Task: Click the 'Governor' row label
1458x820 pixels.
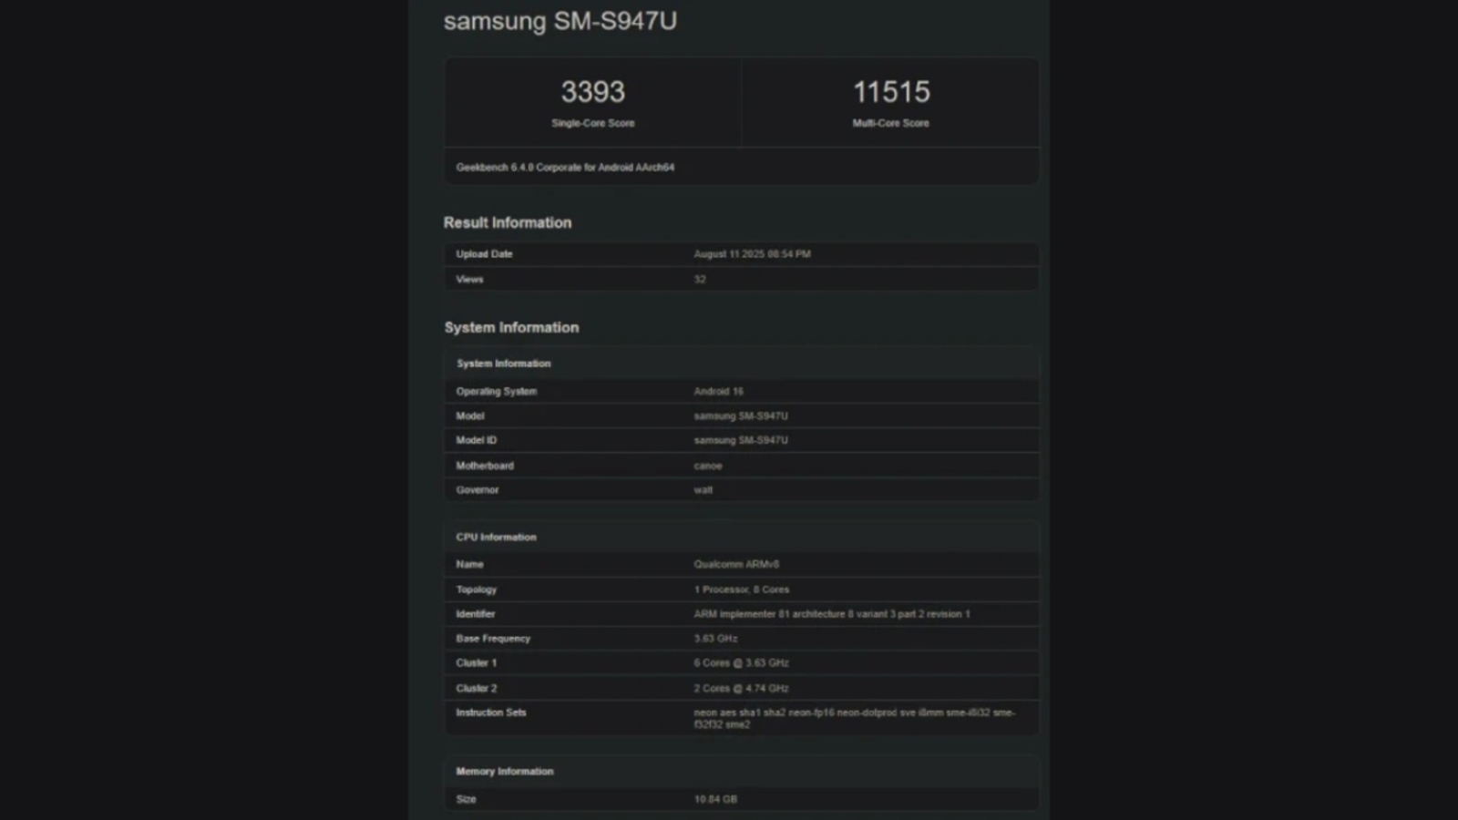Action: tap(477, 490)
